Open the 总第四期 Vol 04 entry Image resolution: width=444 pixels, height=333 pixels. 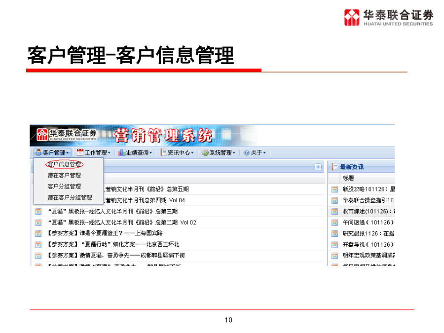click(145, 200)
